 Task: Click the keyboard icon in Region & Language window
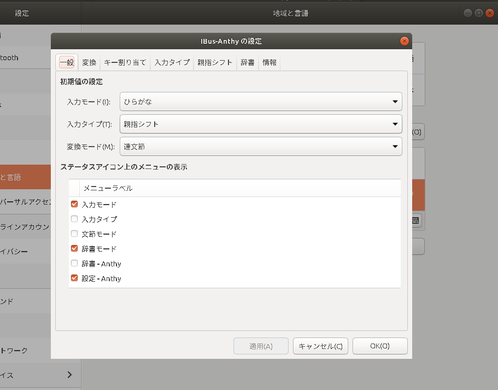pyautogui.click(x=415, y=220)
